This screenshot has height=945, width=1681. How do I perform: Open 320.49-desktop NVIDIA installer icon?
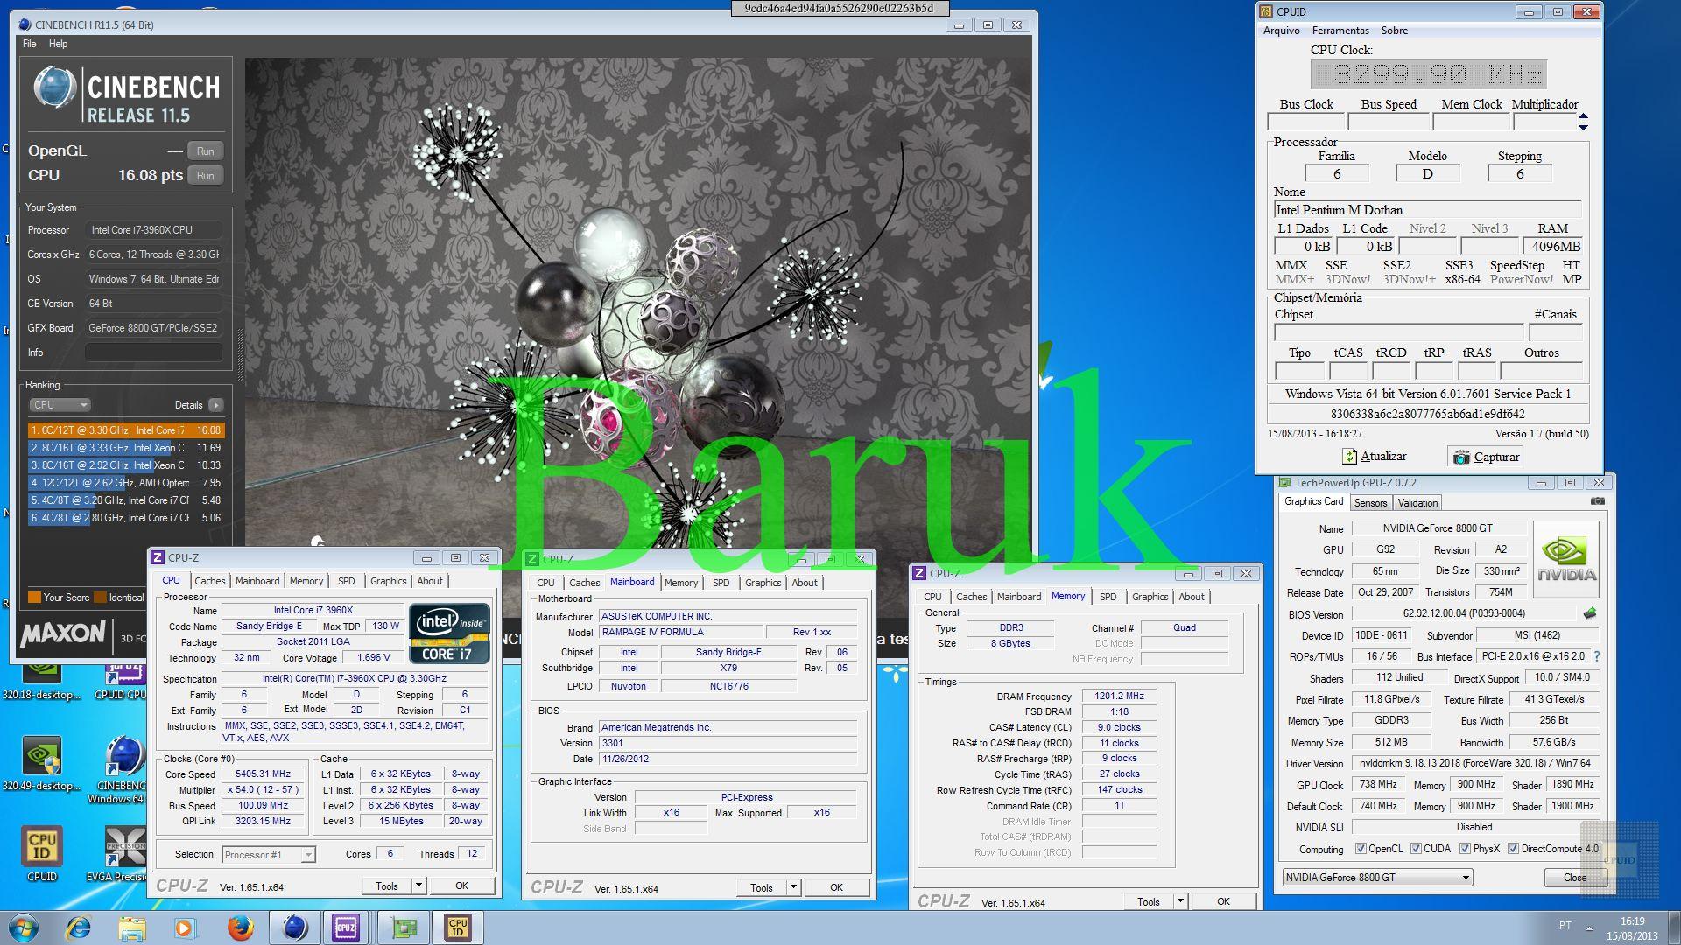41,763
